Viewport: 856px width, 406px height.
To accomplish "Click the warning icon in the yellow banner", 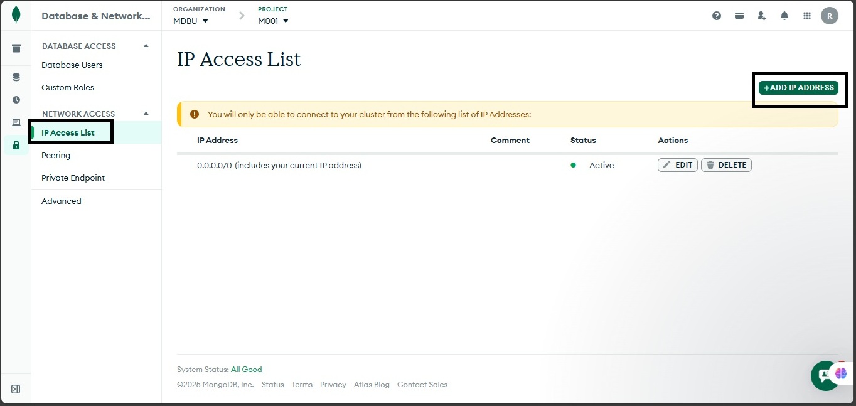I will [x=195, y=114].
